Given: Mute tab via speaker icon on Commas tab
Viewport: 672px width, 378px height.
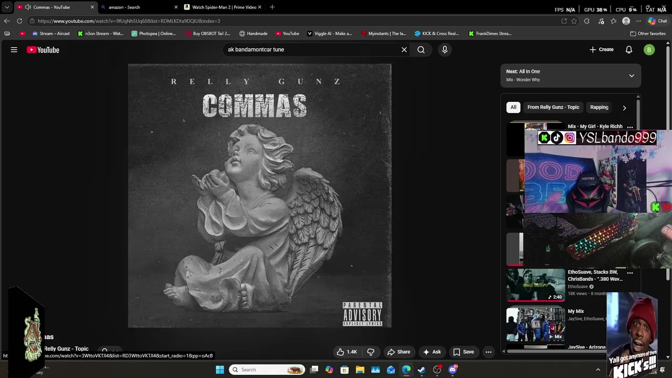Looking at the screenshot, I should [27, 7].
